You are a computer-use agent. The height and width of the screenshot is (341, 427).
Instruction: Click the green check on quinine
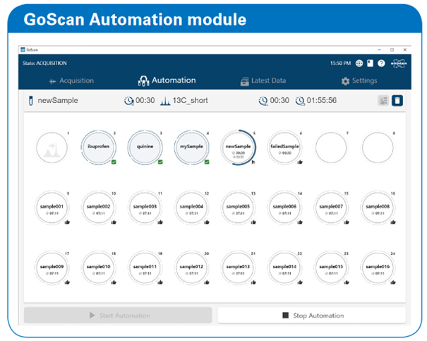pos(160,162)
